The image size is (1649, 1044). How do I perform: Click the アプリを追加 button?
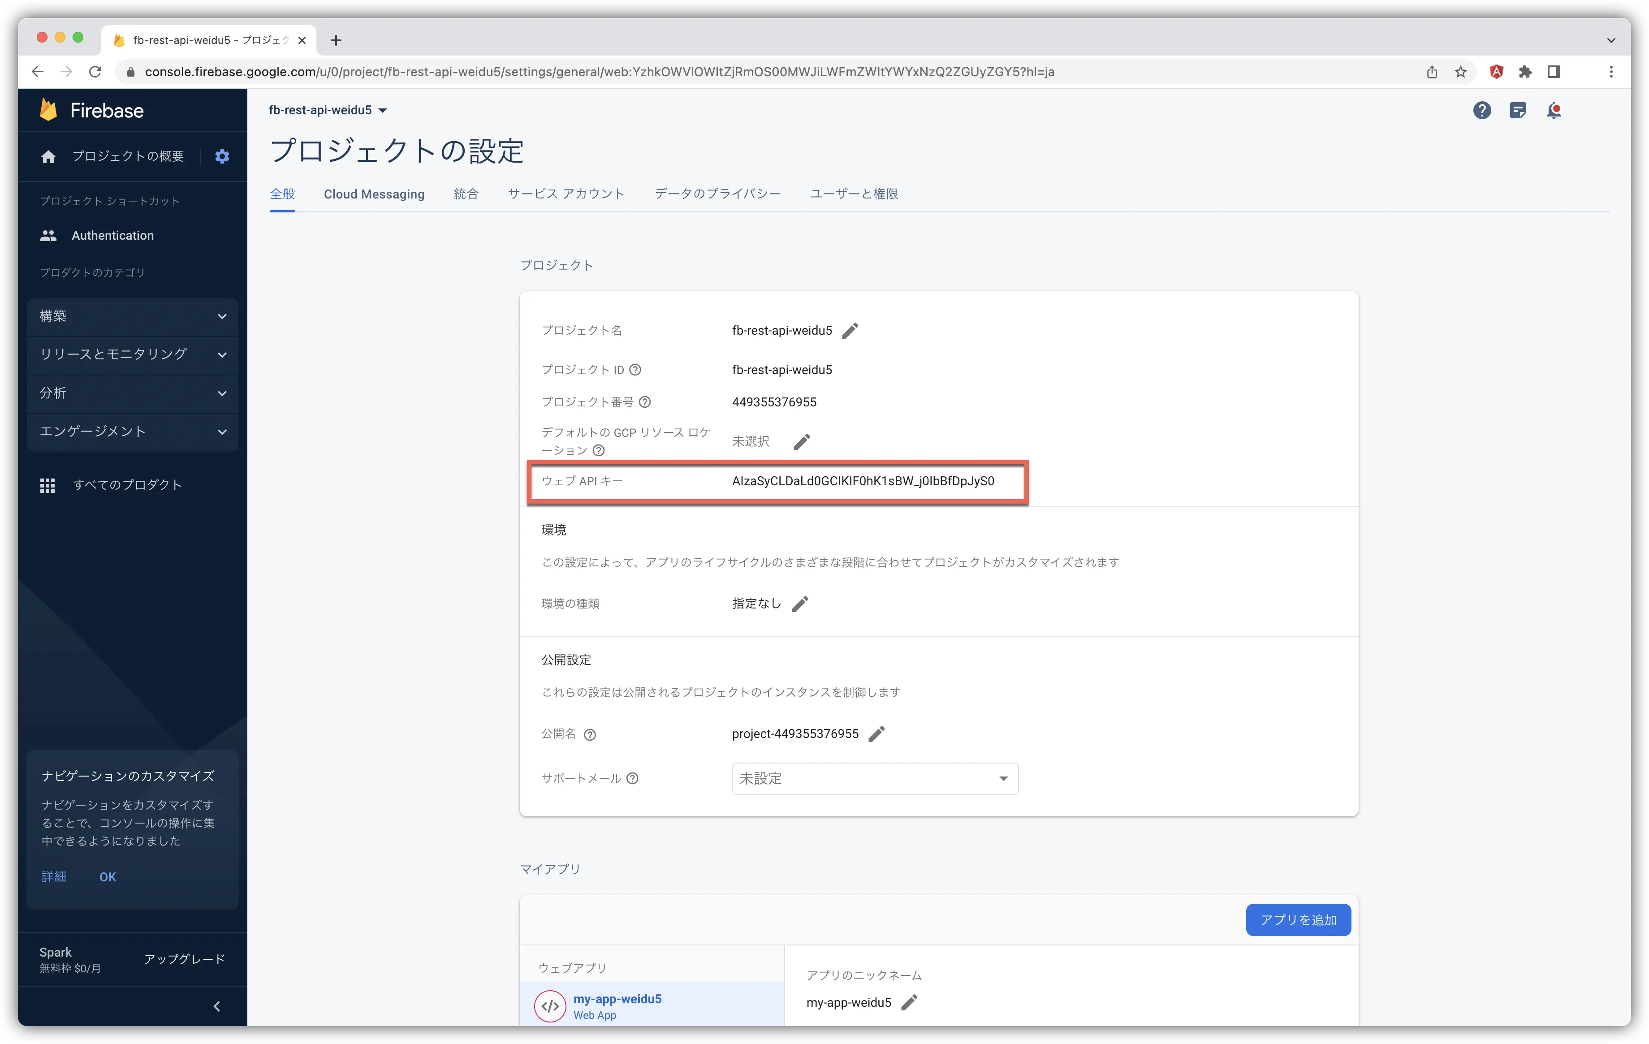point(1299,919)
